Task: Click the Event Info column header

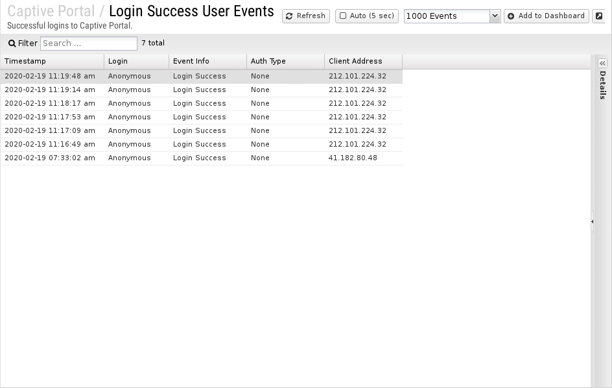Action: [207, 61]
